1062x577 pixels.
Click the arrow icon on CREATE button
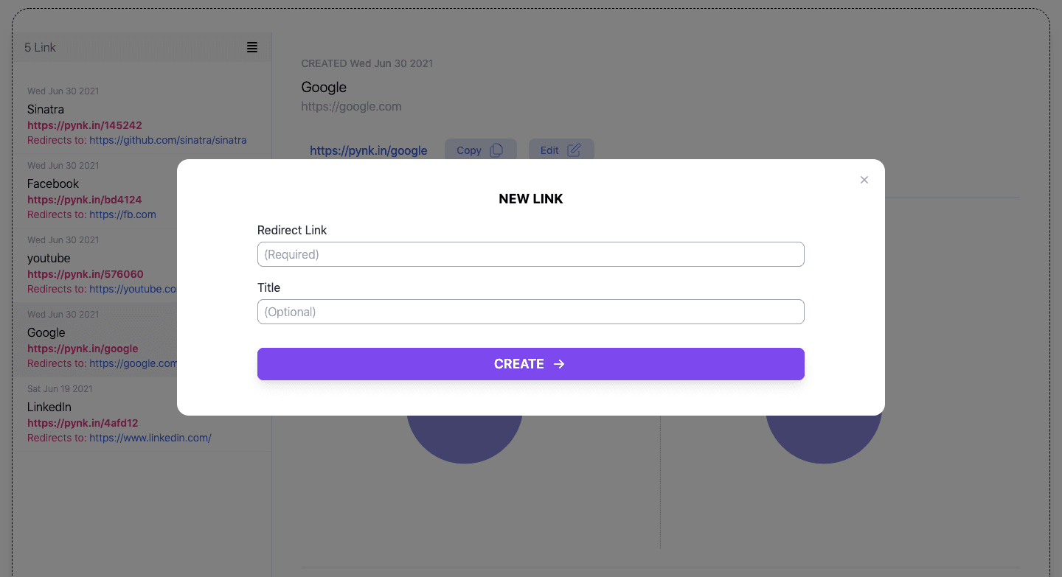pyautogui.click(x=559, y=364)
